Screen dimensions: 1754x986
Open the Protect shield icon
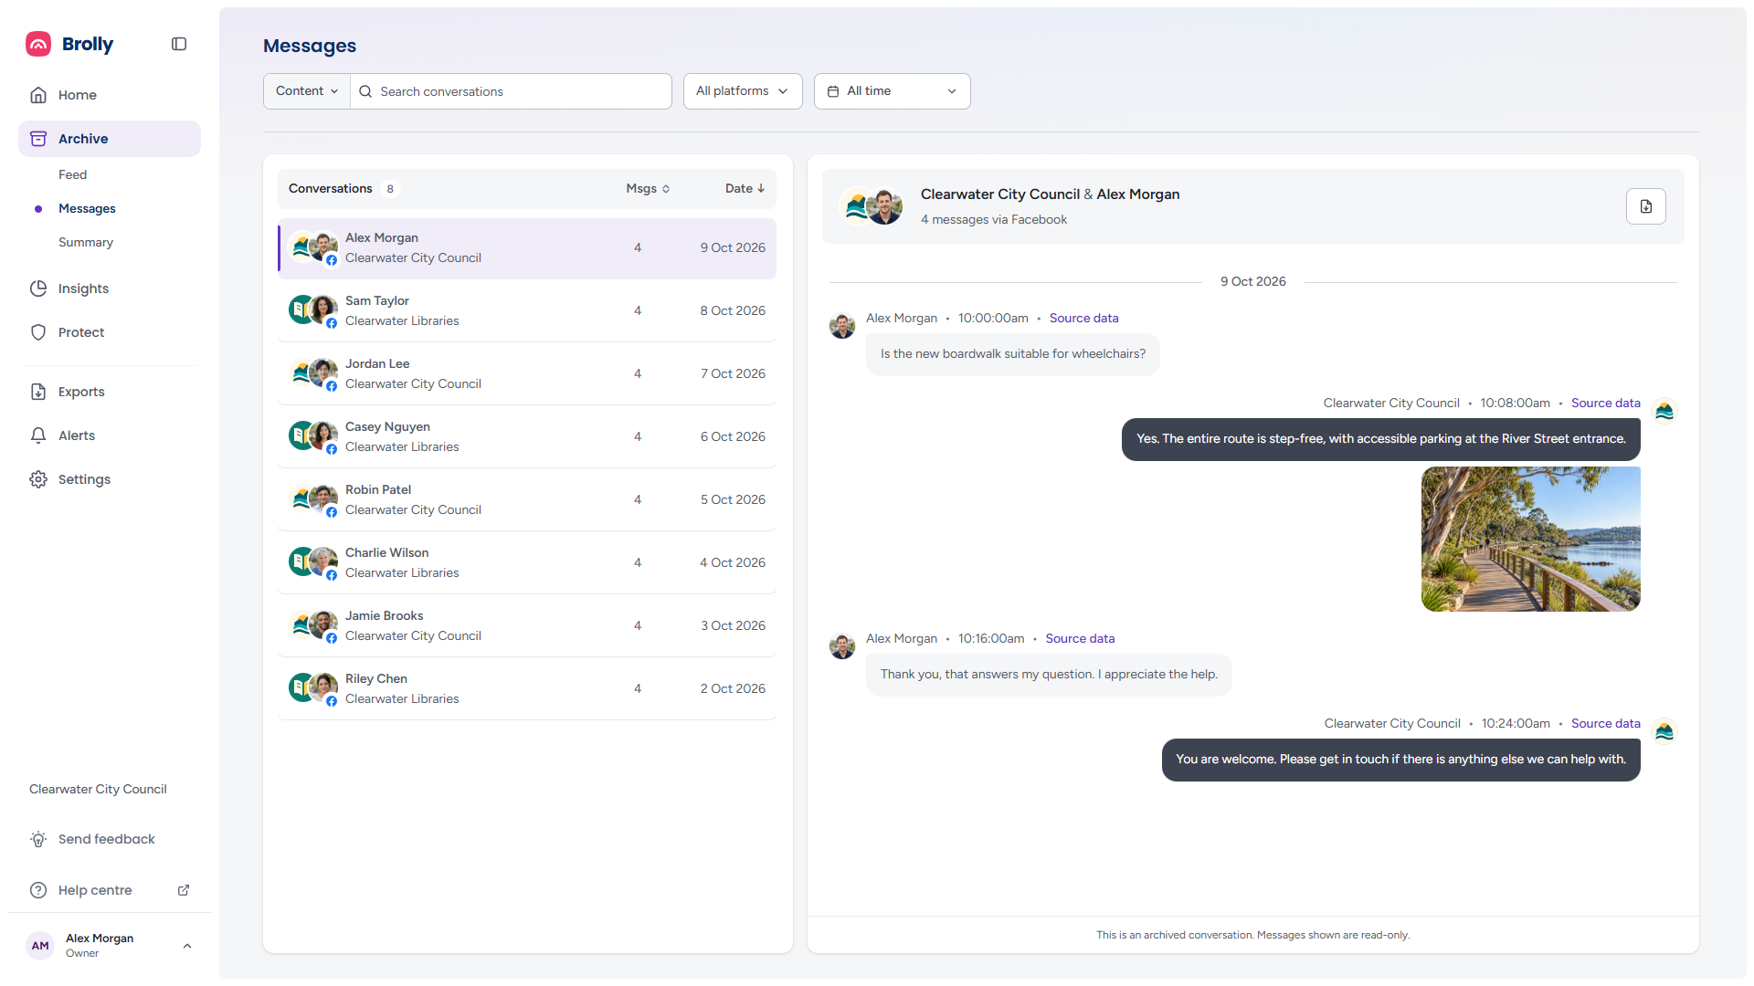point(38,332)
